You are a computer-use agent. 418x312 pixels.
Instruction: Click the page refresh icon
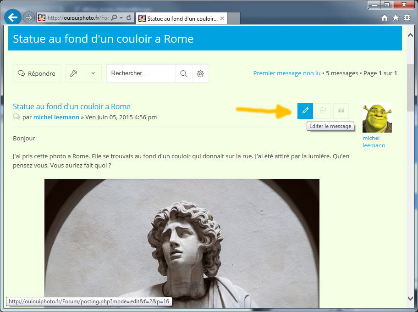(x=129, y=17)
